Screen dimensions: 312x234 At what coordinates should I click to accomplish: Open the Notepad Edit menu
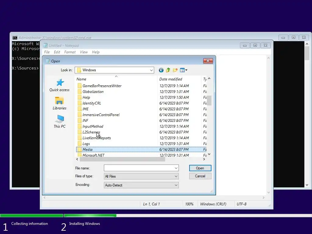57,52
